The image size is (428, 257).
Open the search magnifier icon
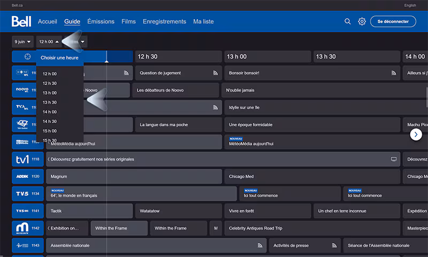[347, 21]
